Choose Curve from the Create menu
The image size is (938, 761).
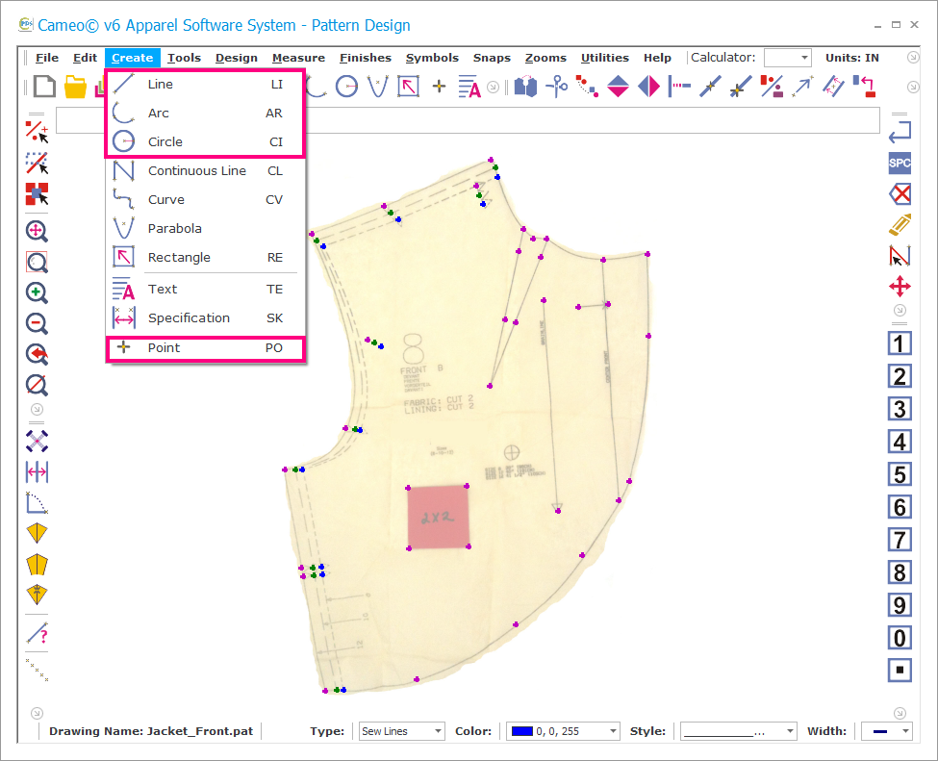(x=205, y=200)
